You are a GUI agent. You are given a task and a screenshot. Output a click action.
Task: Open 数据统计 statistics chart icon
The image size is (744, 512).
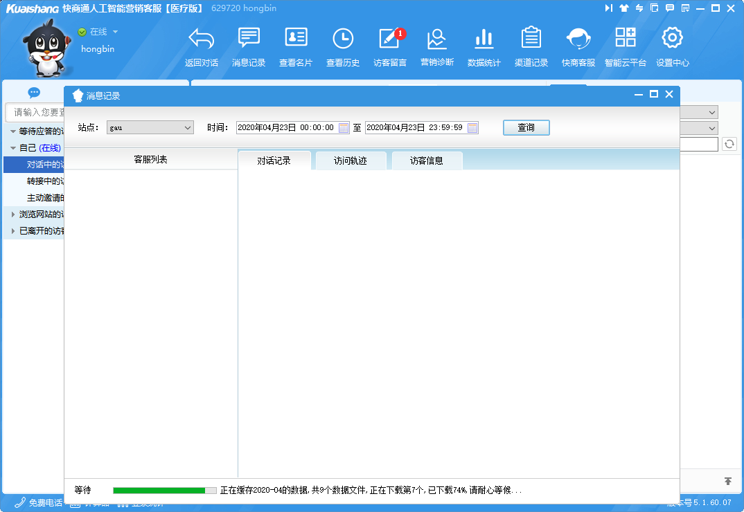(484, 39)
